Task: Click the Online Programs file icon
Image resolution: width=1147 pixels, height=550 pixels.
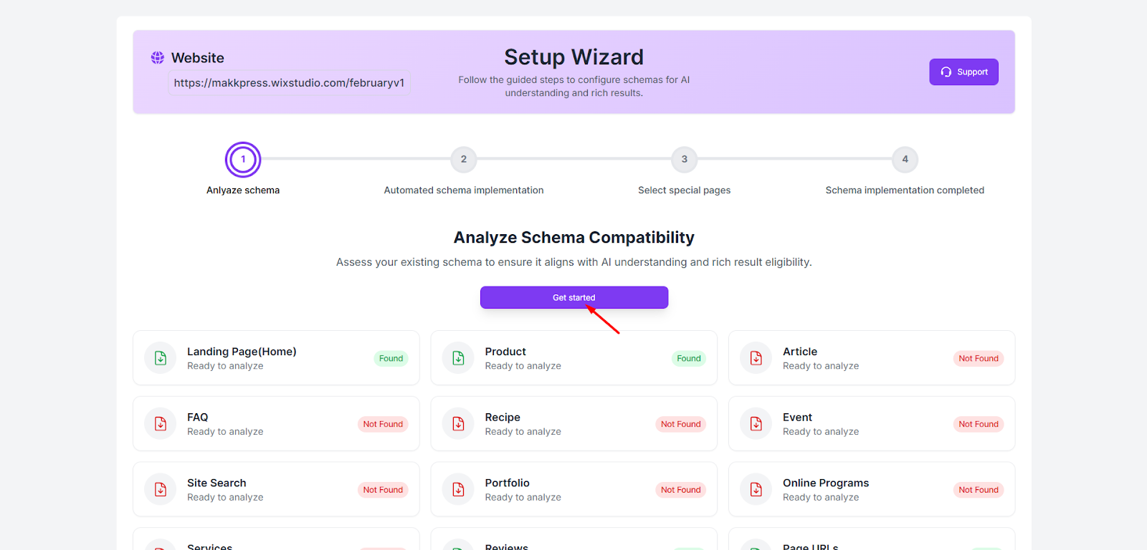Action: (x=756, y=490)
